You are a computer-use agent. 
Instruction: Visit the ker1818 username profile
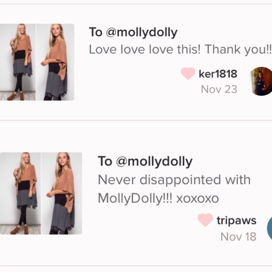coord(218,74)
